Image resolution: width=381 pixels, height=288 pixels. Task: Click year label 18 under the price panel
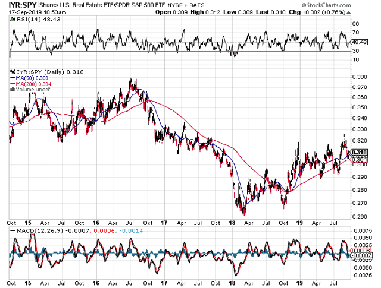click(232, 223)
